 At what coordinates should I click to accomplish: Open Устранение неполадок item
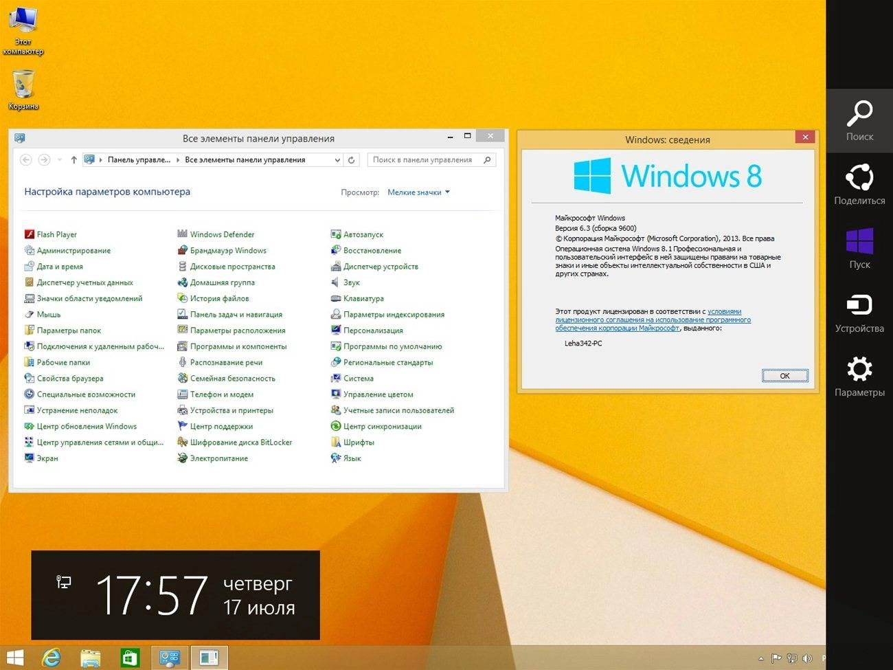coord(71,410)
